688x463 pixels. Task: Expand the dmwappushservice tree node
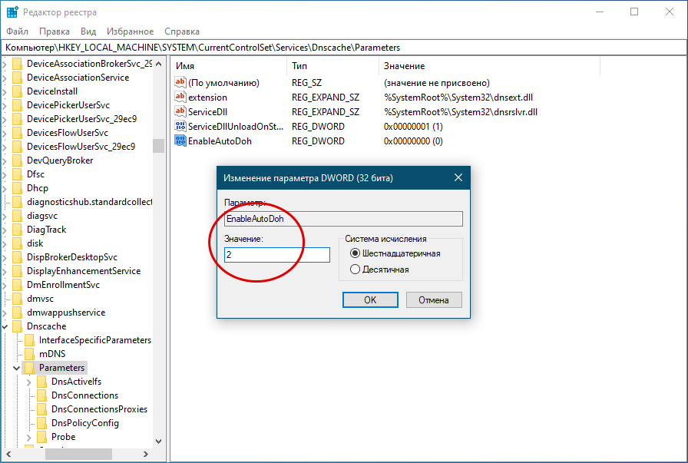tap(5, 313)
